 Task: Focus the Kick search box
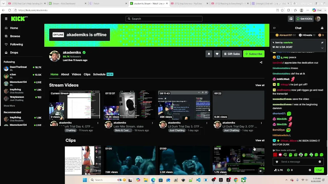pos(164,19)
